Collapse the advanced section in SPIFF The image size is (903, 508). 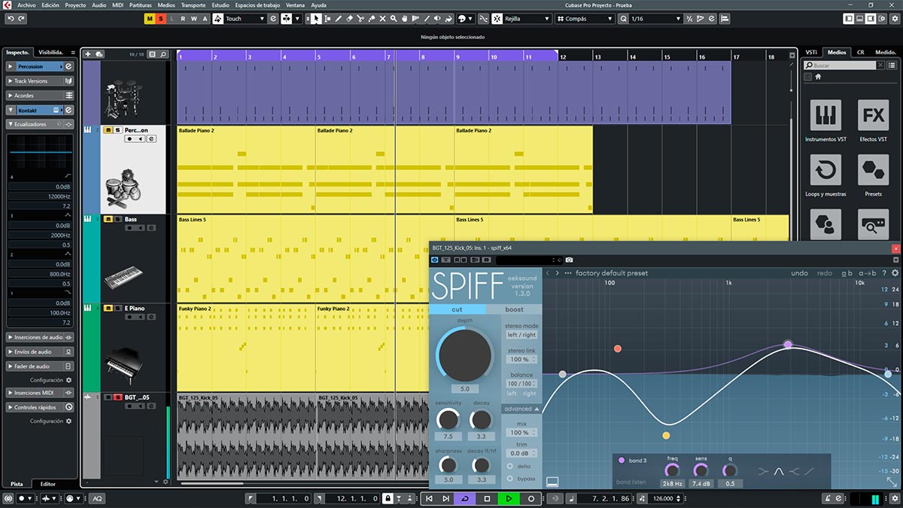(x=522, y=409)
